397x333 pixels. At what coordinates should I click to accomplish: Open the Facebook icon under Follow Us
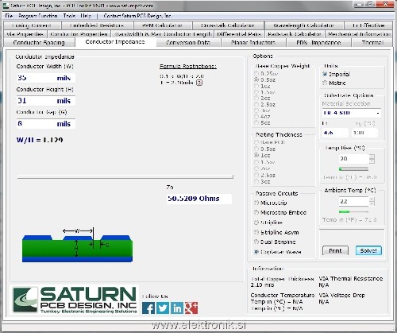pos(148,308)
